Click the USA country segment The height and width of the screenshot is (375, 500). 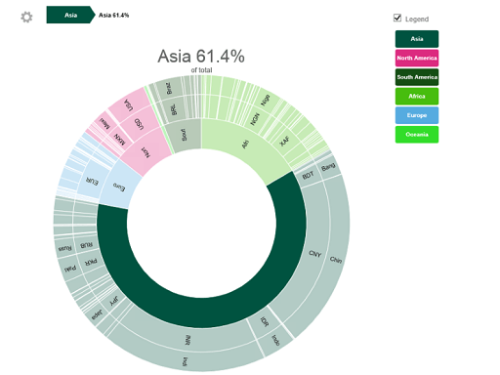pos(129,104)
